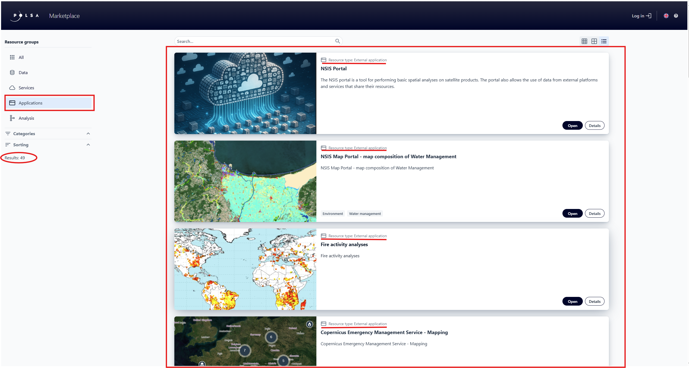The image size is (689, 368).
Task: Switch to the large grid view layout
Action: tap(594, 41)
